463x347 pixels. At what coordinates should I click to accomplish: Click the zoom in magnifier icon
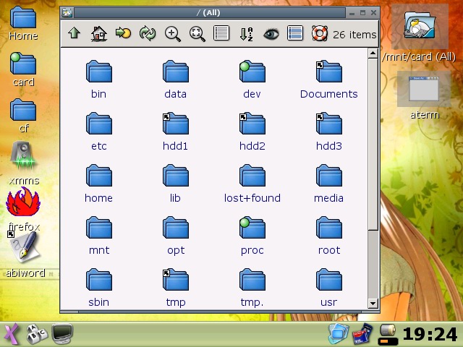click(172, 33)
